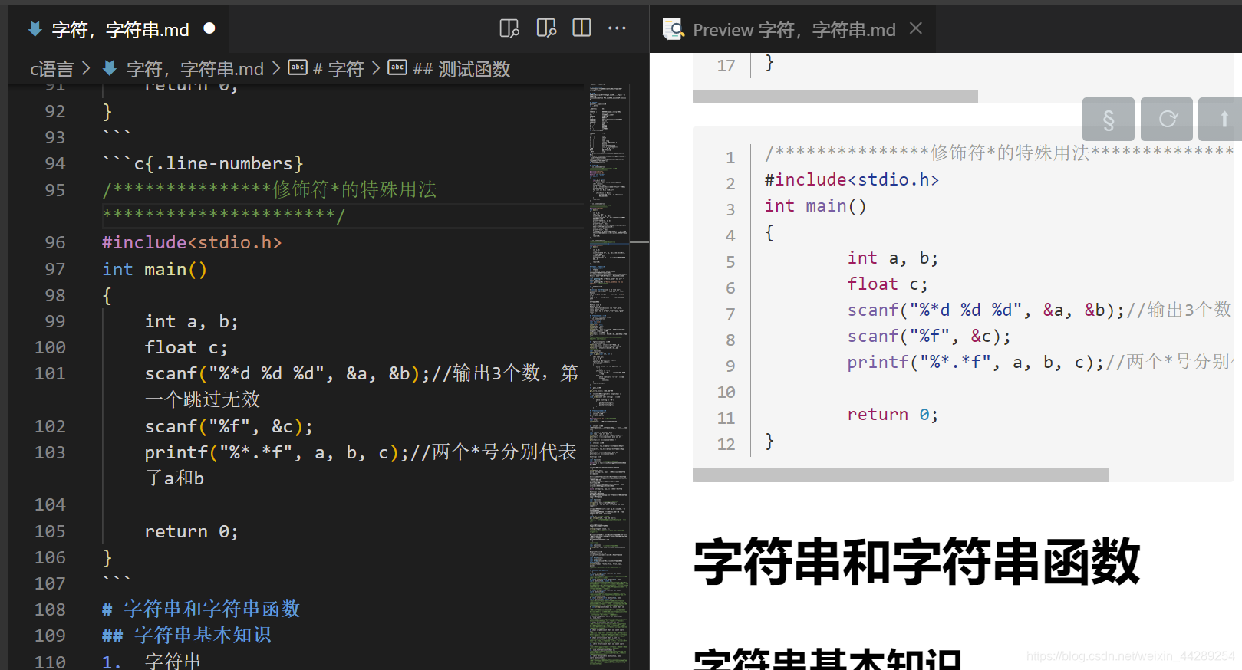This screenshot has width=1242, height=670.
Task: Click abc symbol icon before ## 测试函数
Action: [397, 67]
